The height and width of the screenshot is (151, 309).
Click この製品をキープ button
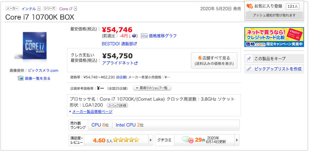coord(274,59)
